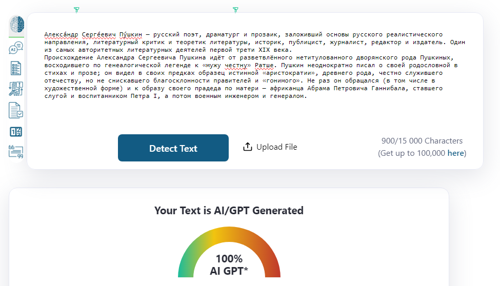This screenshot has width=500, height=286.
Task: Click the 100% AI GPT result label
Action: [229, 264]
